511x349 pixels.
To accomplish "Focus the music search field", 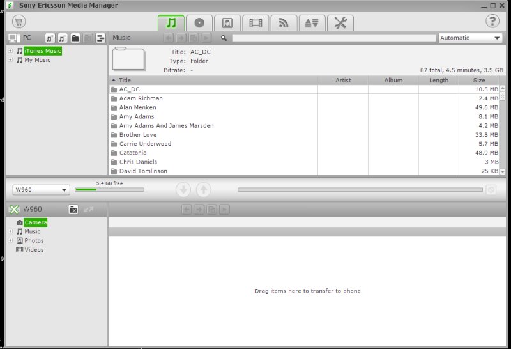I will (333, 38).
